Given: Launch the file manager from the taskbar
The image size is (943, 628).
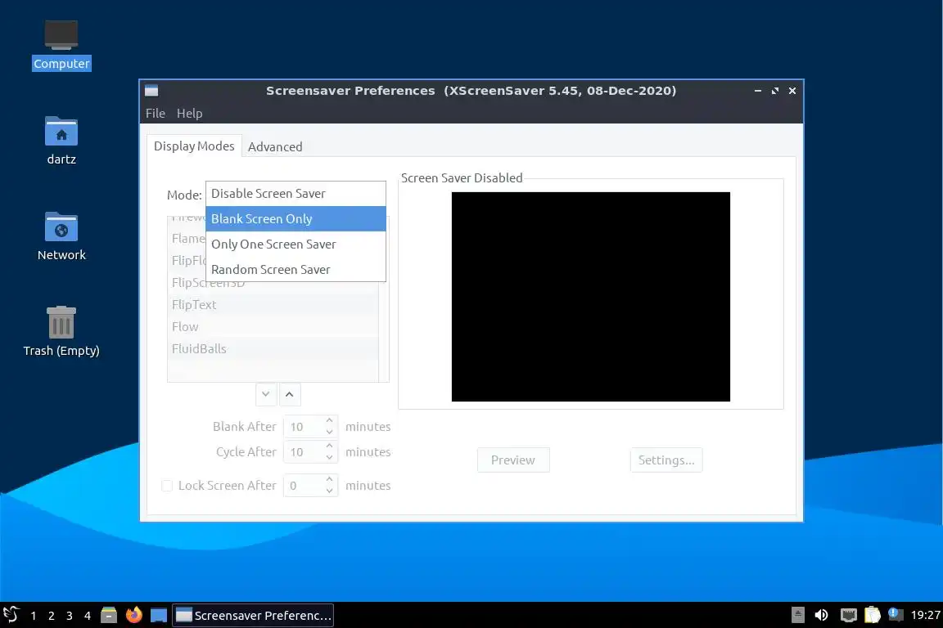Looking at the screenshot, I should point(109,615).
